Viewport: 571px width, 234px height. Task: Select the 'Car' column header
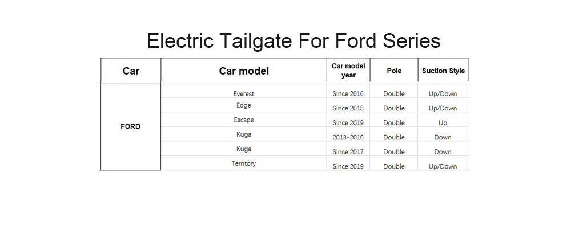[131, 71]
